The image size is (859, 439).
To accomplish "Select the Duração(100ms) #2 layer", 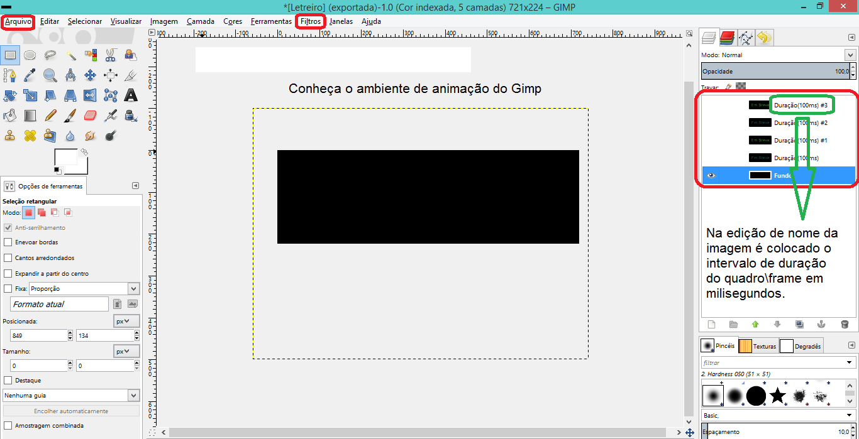I will tap(800, 123).
